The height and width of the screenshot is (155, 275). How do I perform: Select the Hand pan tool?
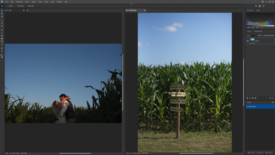2,10
